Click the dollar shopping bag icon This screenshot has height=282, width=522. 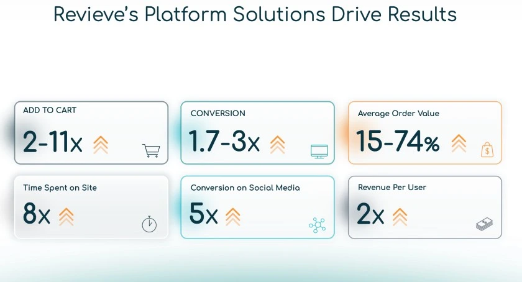487,150
